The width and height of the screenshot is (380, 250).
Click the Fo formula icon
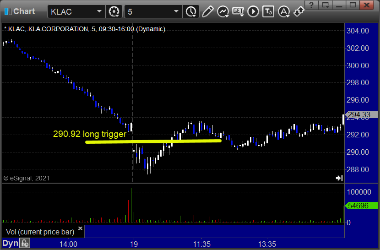[25, 243]
